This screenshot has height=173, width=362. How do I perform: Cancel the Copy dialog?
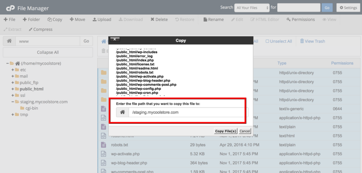click(x=245, y=131)
